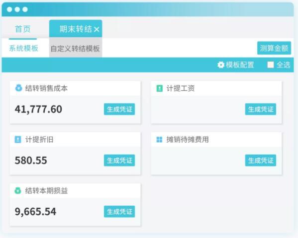
Task: Generate voucher for 计提折旧
Action: 119,160
